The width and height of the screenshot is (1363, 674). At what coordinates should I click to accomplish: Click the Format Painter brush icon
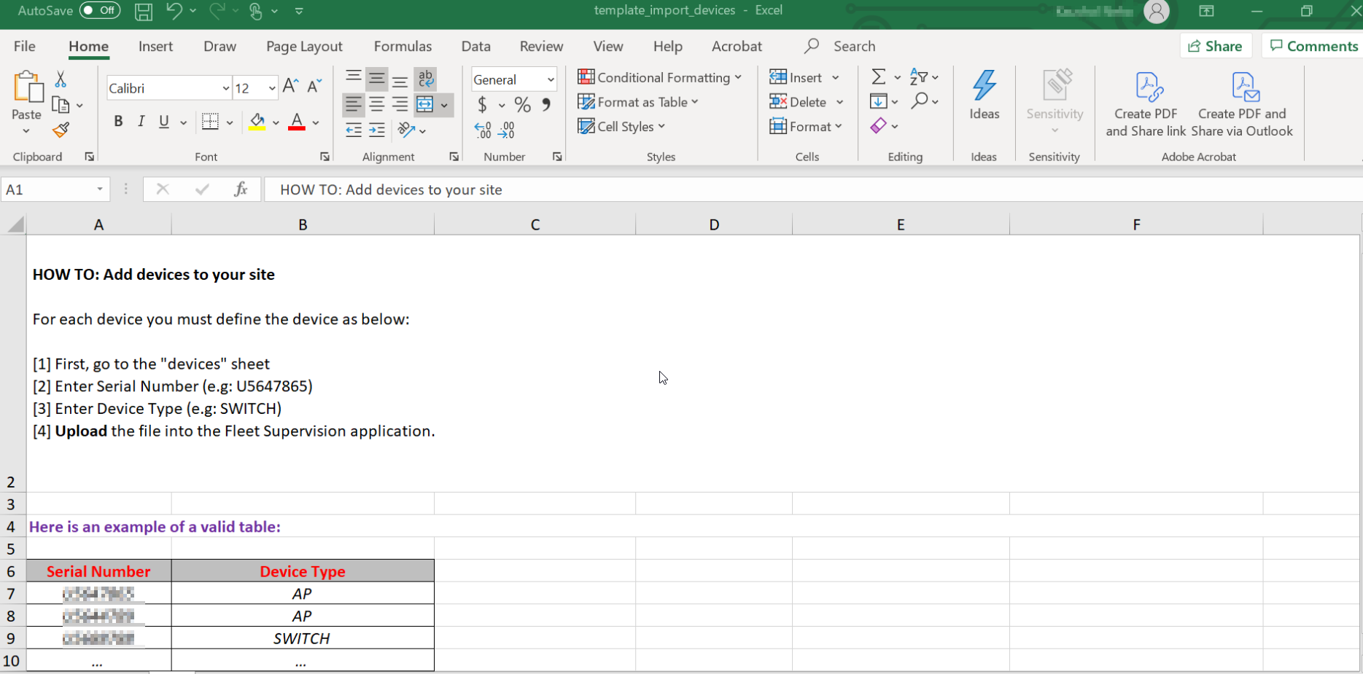[x=61, y=130]
